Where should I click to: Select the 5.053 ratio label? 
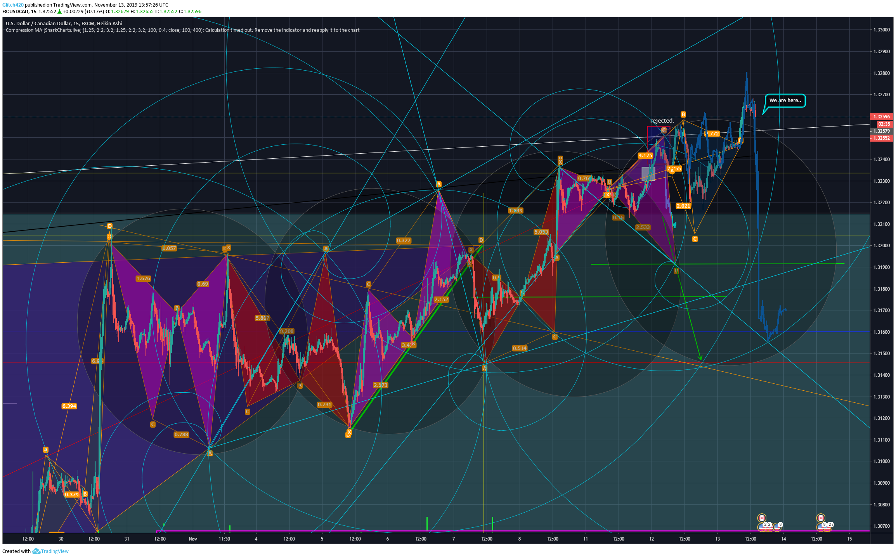coord(541,232)
